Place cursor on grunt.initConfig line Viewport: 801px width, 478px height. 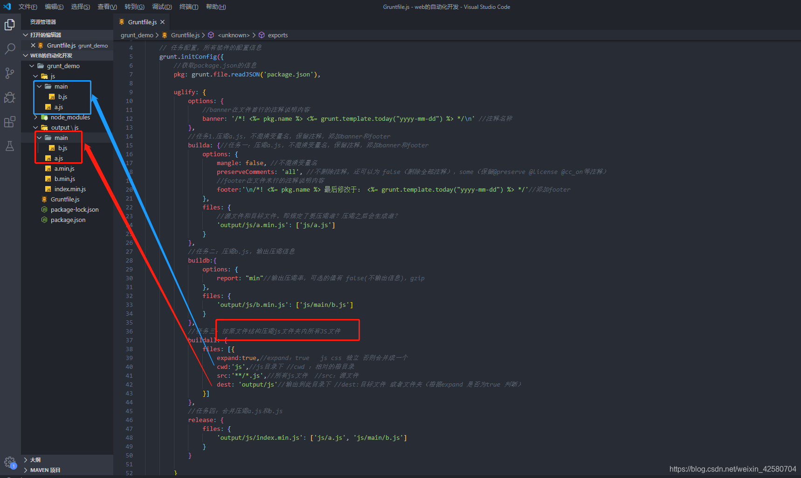(191, 56)
